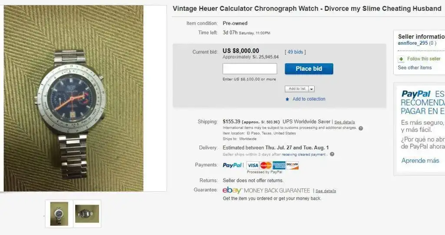Screen dimensions: 445x235
Task: Click the American Express card icon
Action: [x=279, y=165]
